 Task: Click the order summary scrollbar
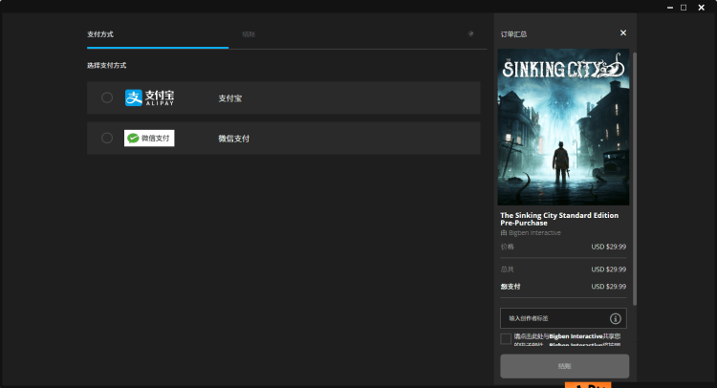pyautogui.click(x=634, y=179)
